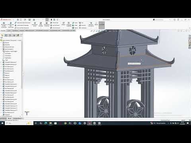The width and height of the screenshot is (191, 143).
Task: Select the Mirror tool (Aynalama)
Action: (82, 28)
